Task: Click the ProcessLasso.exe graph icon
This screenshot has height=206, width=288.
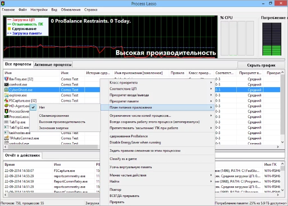Action: (7, 117)
